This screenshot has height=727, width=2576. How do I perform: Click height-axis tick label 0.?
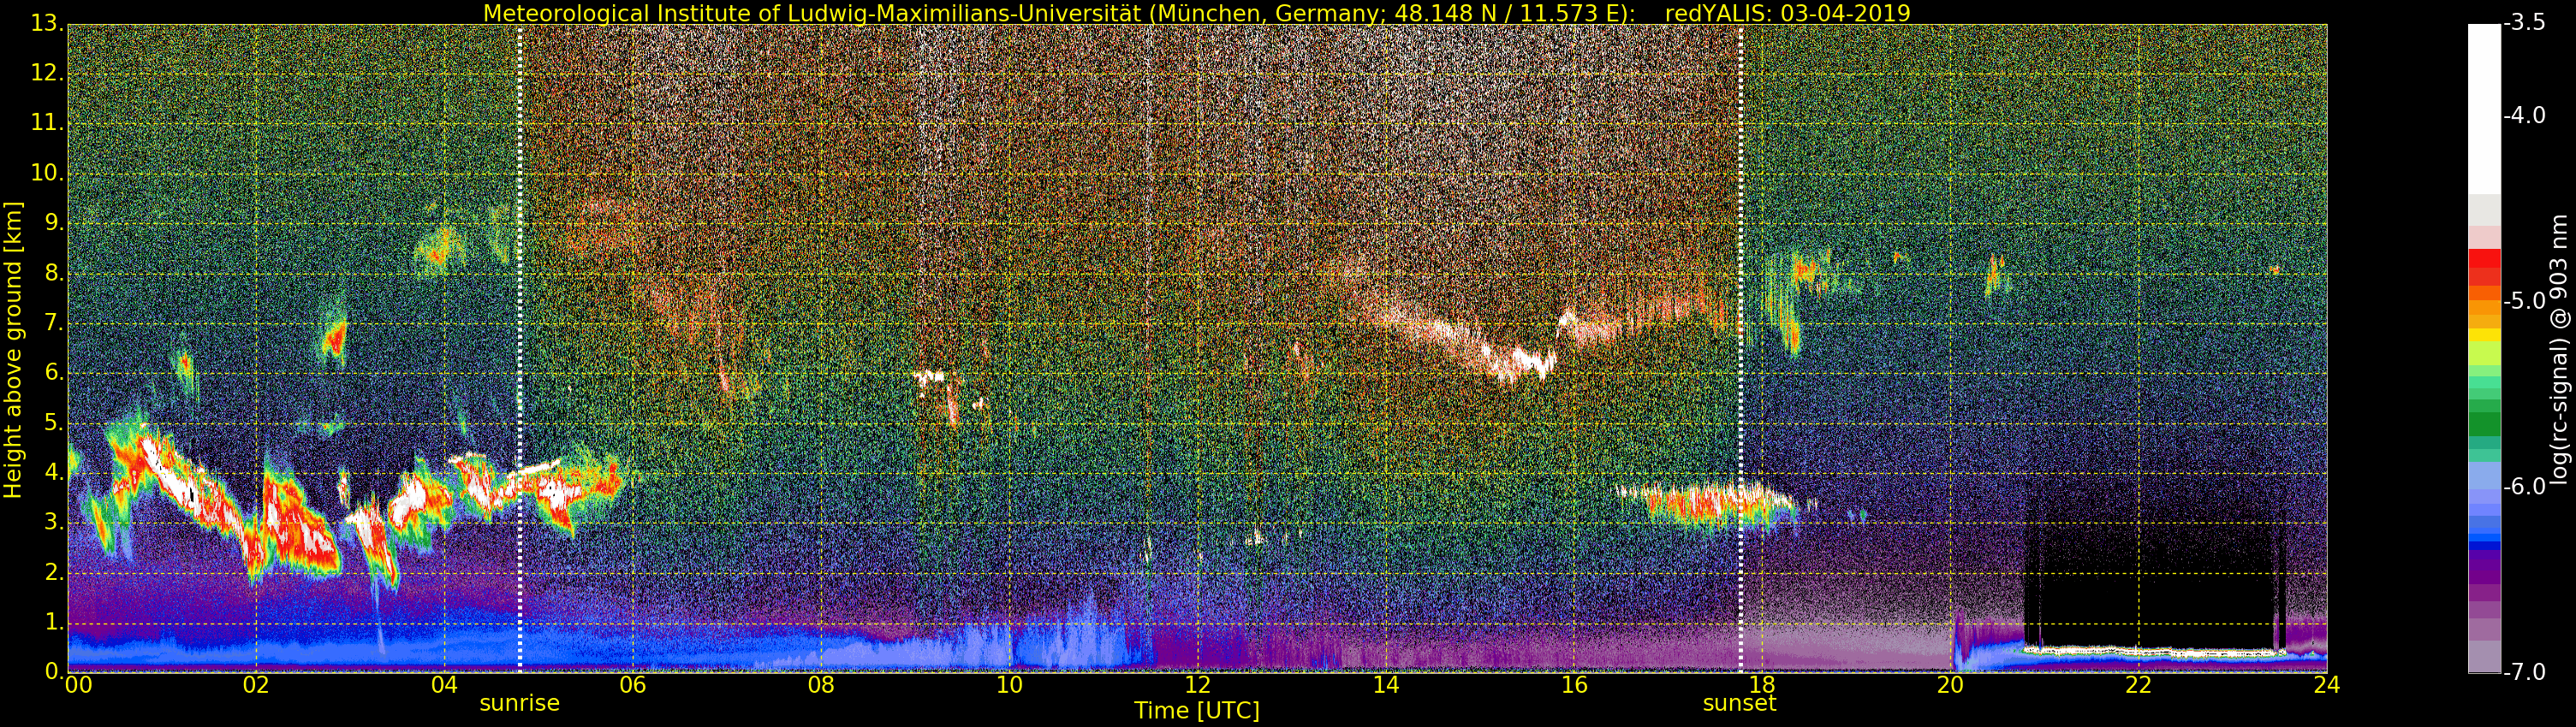(52, 671)
